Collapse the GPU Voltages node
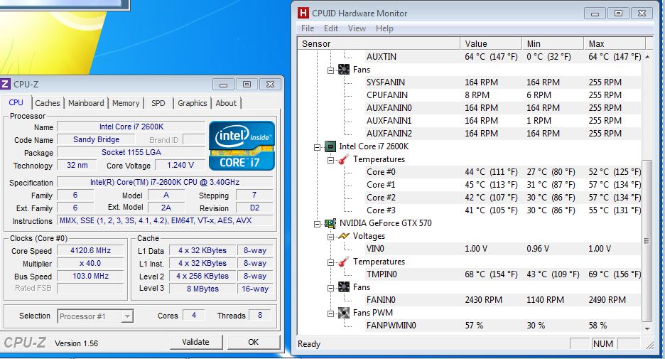This screenshot has width=665, height=359. [331, 237]
